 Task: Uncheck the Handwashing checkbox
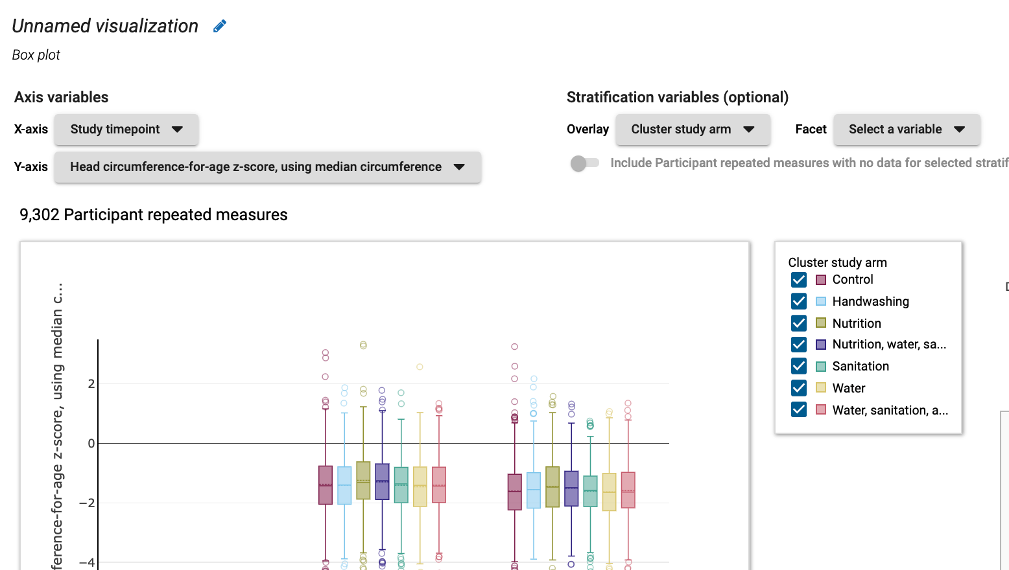coord(799,301)
